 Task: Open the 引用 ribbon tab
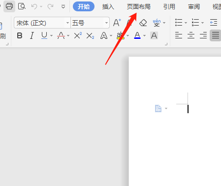pos(169,7)
